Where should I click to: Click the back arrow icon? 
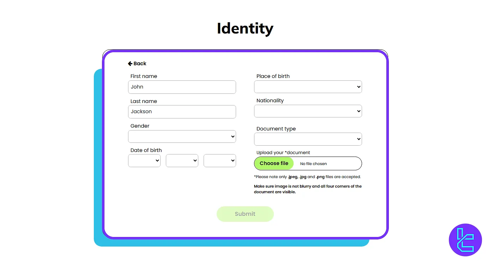(x=130, y=63)
